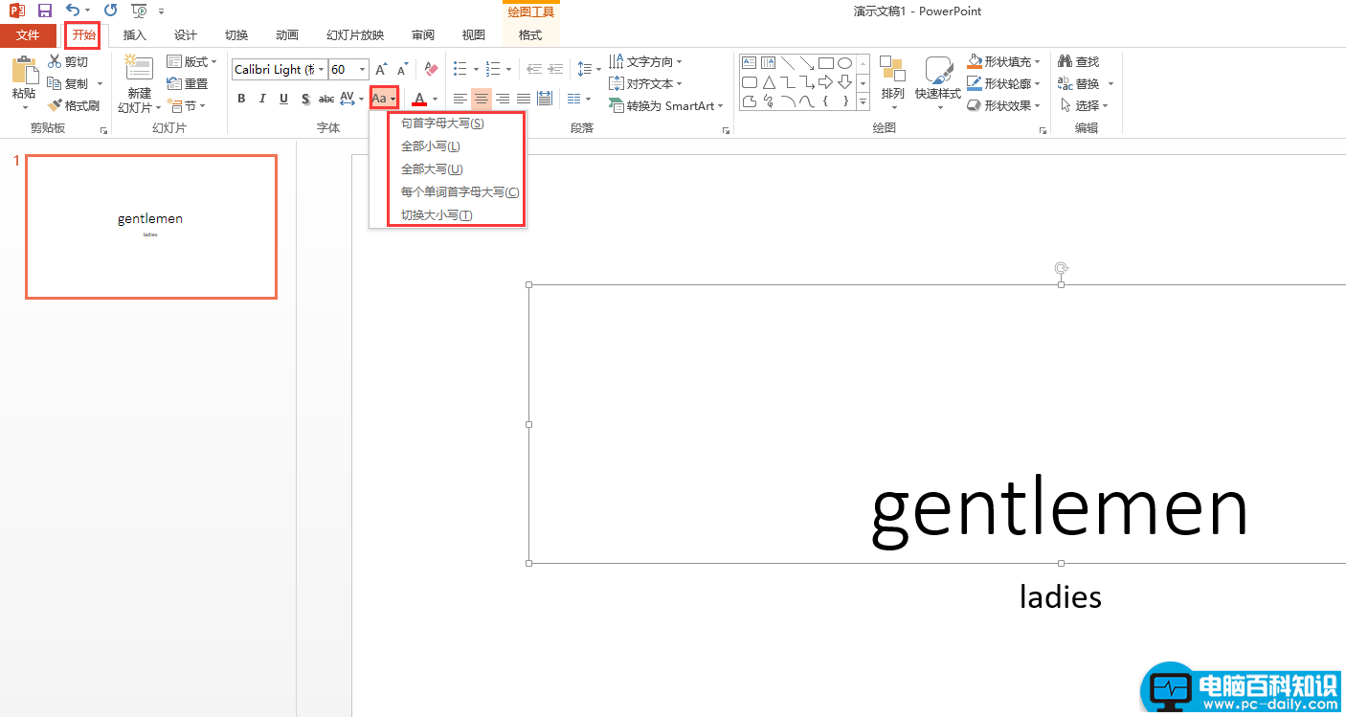
Task: Select the Format Painter (格式刷)
Action: click(x=74, y=105)
